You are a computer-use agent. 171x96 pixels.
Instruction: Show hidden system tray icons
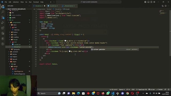[x=143, y=93]
